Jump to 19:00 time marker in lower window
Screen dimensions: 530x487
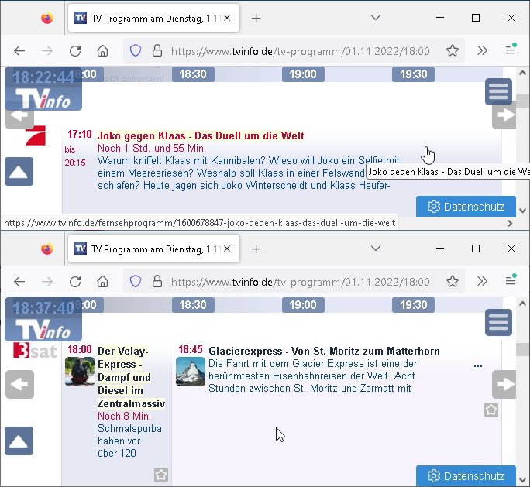click(x=303, y=304)
